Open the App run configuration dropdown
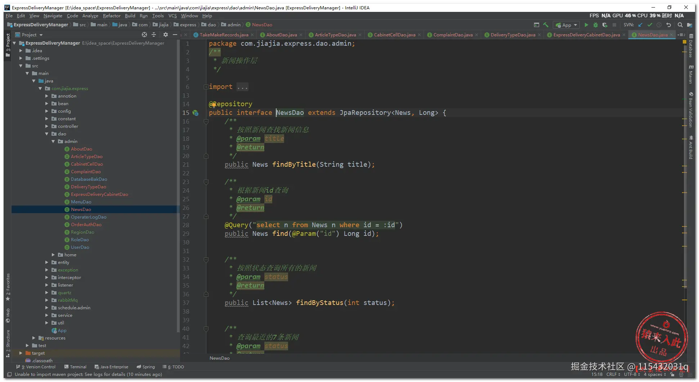 pos(566,25)
